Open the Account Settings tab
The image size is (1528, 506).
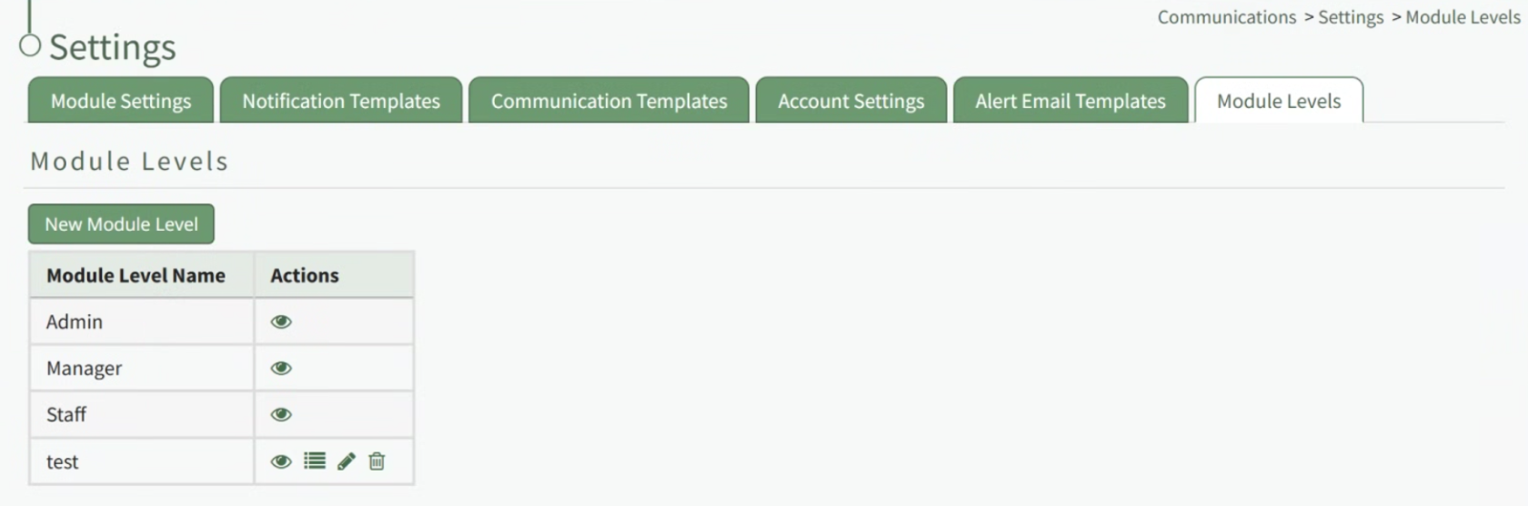point(851,100)
